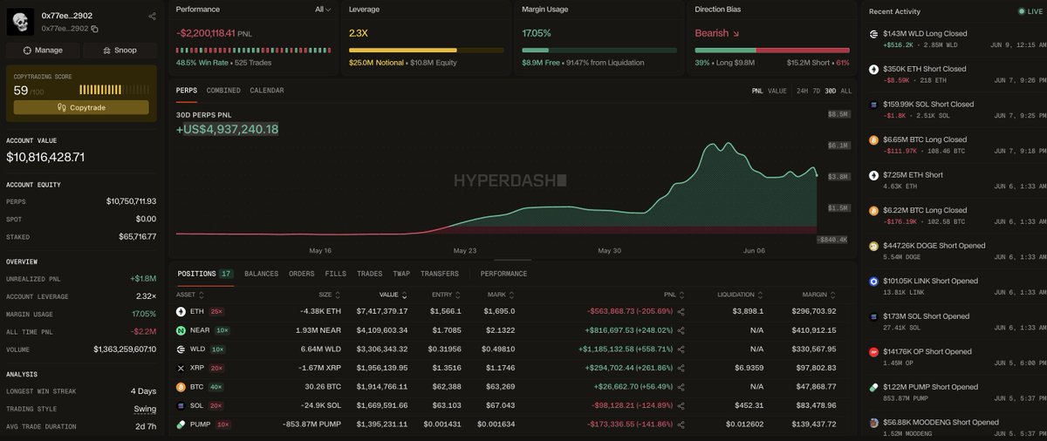Switch to the COMBINED chart tab

(x=223, y=91)
